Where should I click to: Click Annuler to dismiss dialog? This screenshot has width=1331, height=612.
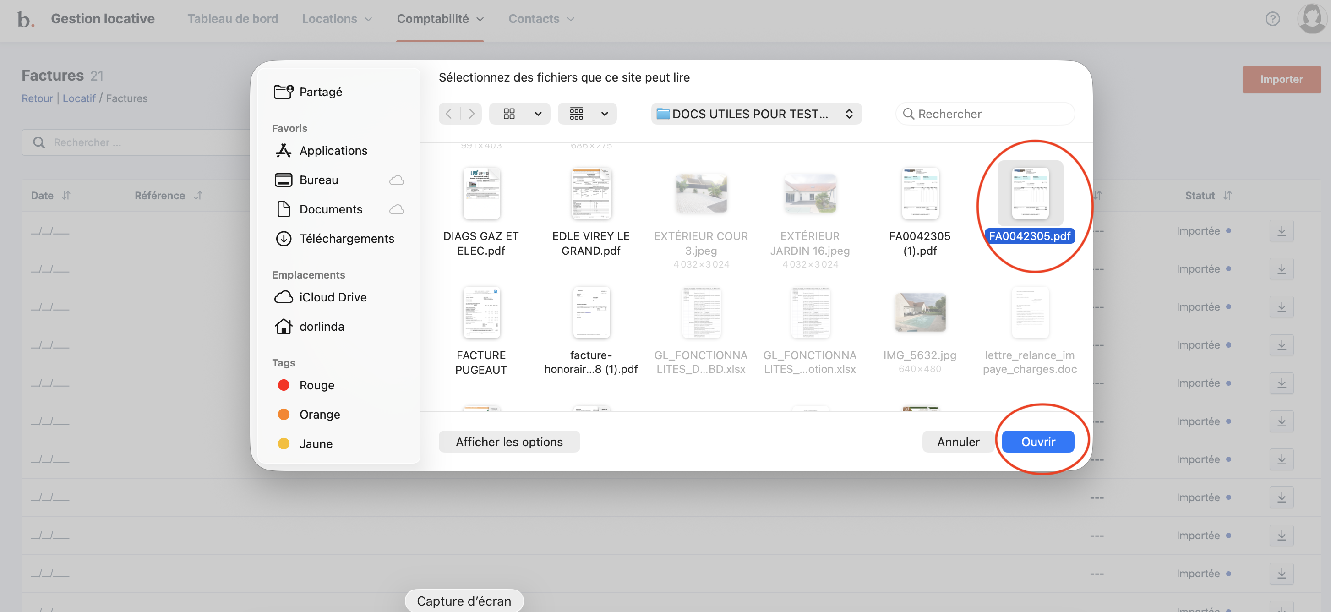pyautogui.click(x=957, y=442)
